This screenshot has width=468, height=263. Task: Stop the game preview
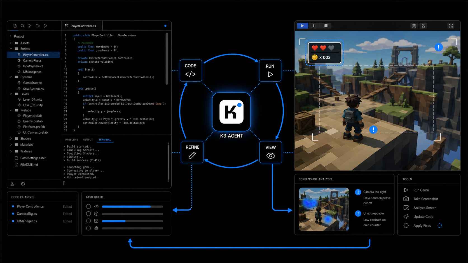(326, 26)
